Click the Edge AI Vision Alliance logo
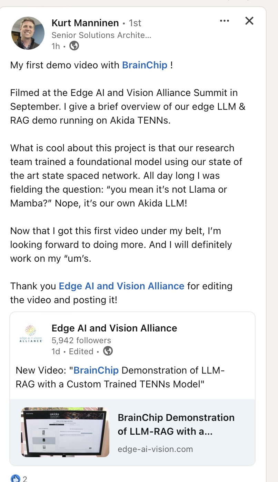This screenshot has height=482, width=278. coord(31,333)
